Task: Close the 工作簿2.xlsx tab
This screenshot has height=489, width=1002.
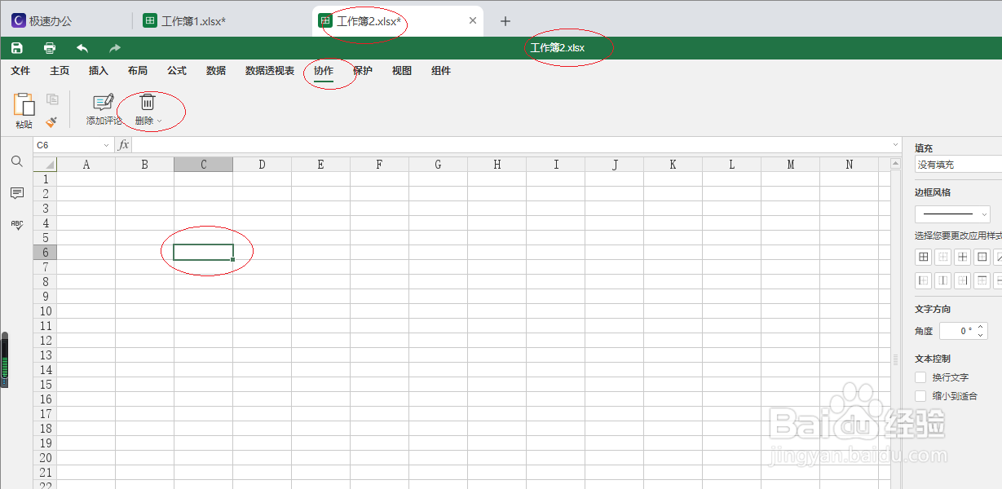Action: pos(473,21)
